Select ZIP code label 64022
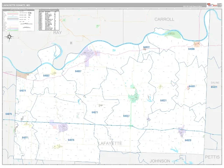 [x=146, y=47]
